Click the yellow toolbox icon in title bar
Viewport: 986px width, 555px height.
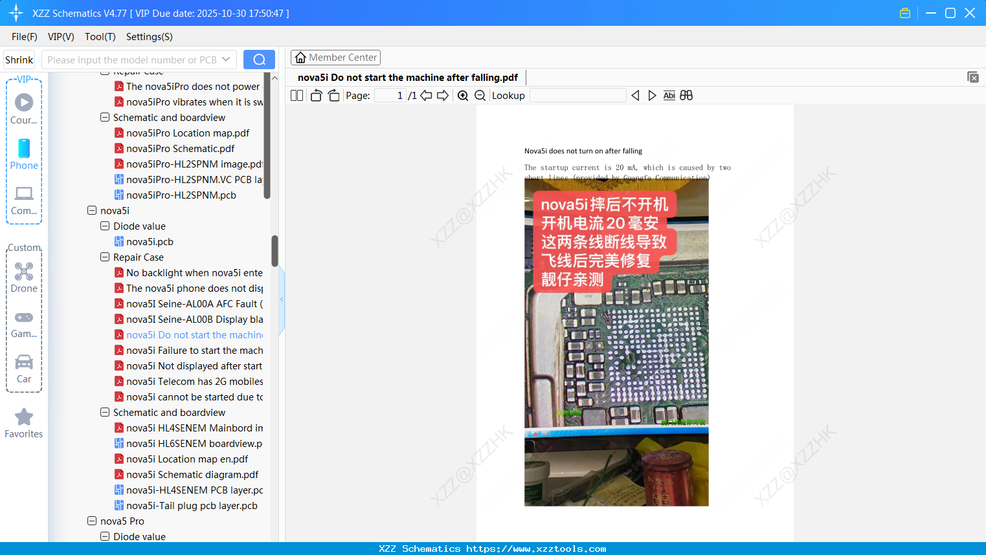coord(905,13)
